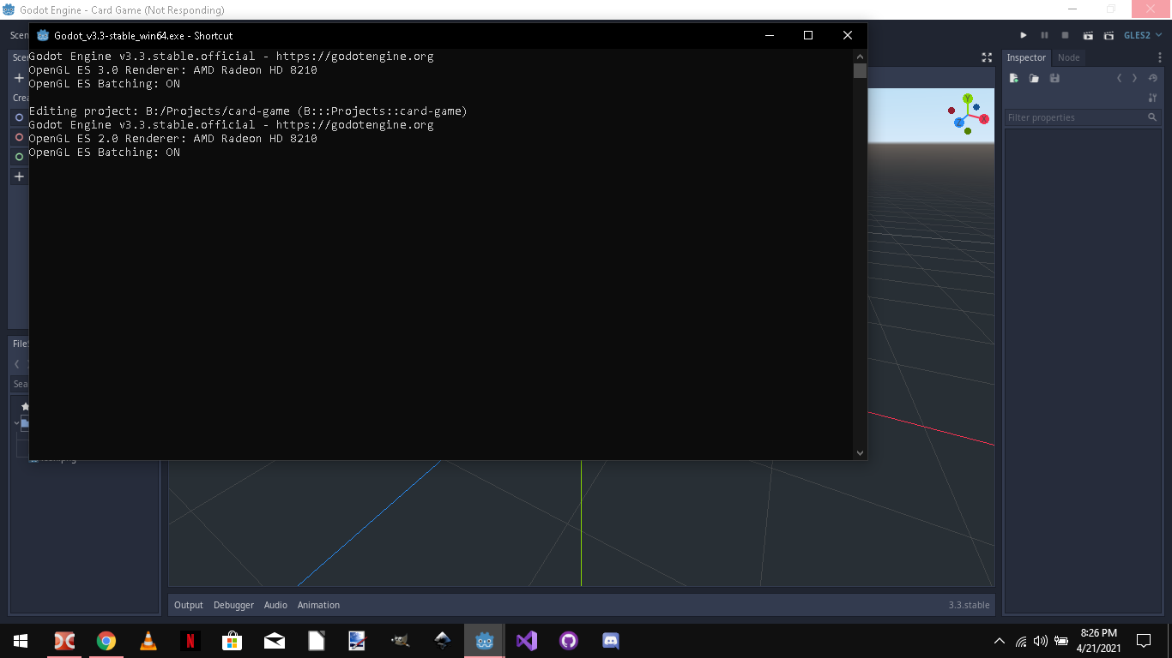Play the edited scene
This screenshot has width=1172, height=658.
tap(1089, 35)
